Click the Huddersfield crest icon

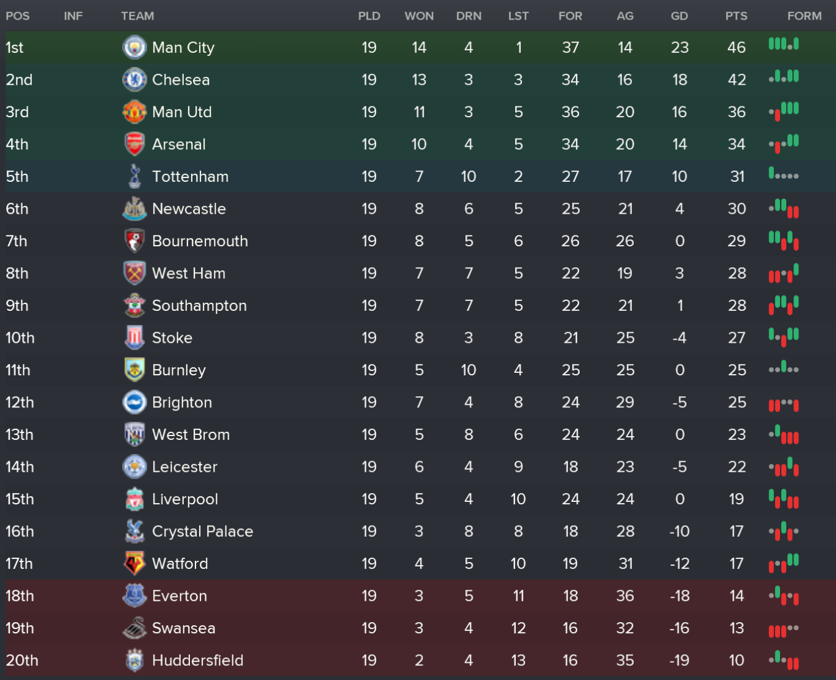(134, 660)
